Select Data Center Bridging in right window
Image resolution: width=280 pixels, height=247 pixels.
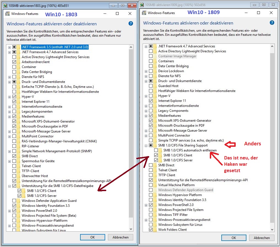(x=173, y=66)
